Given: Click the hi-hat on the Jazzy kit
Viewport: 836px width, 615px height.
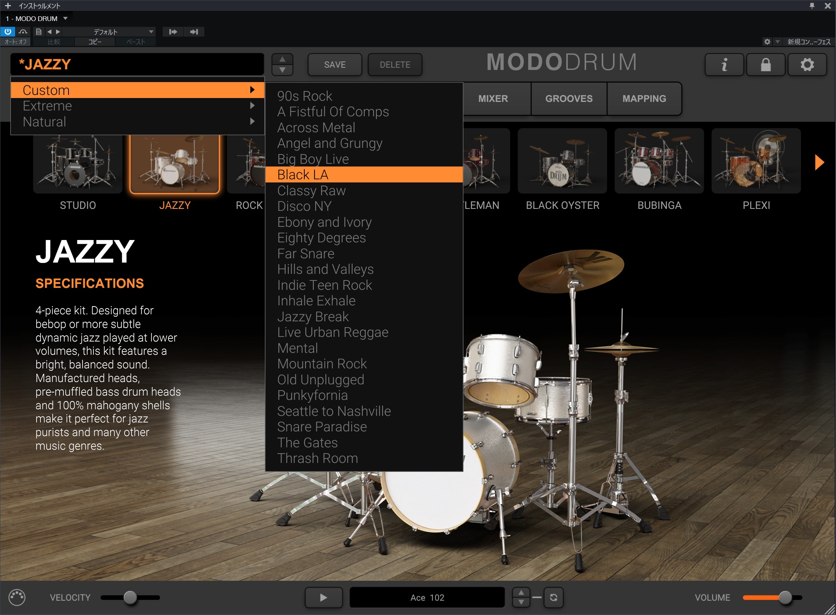Looking at the screenshot, I should [x=621, y=349].
